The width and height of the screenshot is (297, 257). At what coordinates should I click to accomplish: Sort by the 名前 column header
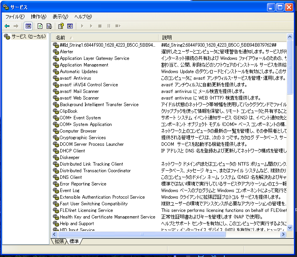[x=105, y=37]
